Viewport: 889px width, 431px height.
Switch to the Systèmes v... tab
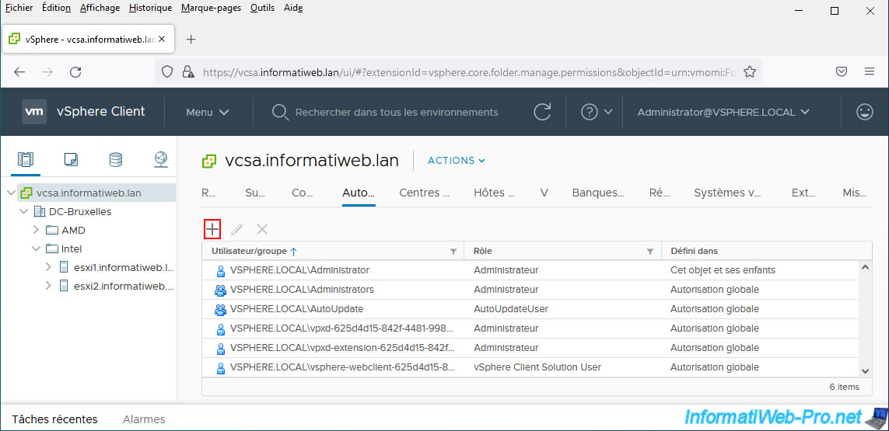coord(727,193)
